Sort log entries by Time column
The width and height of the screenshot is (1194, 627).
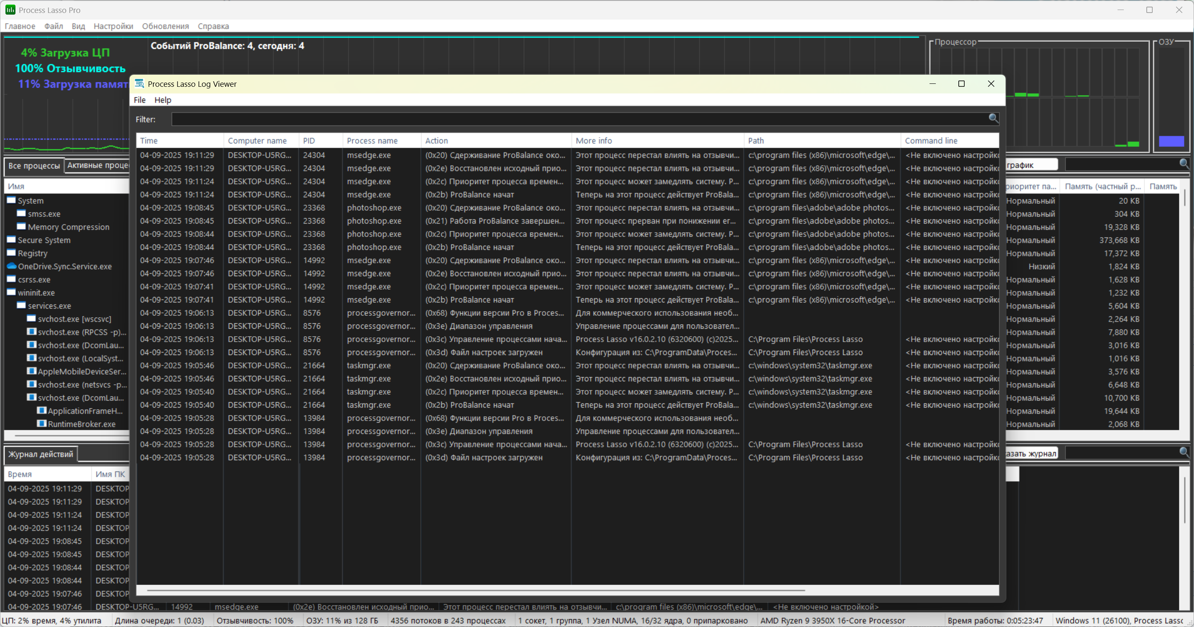[x=149, y=141]
